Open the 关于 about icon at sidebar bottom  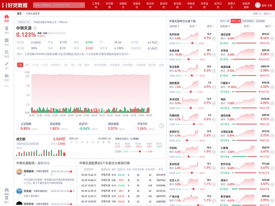[x=6, y=198]
